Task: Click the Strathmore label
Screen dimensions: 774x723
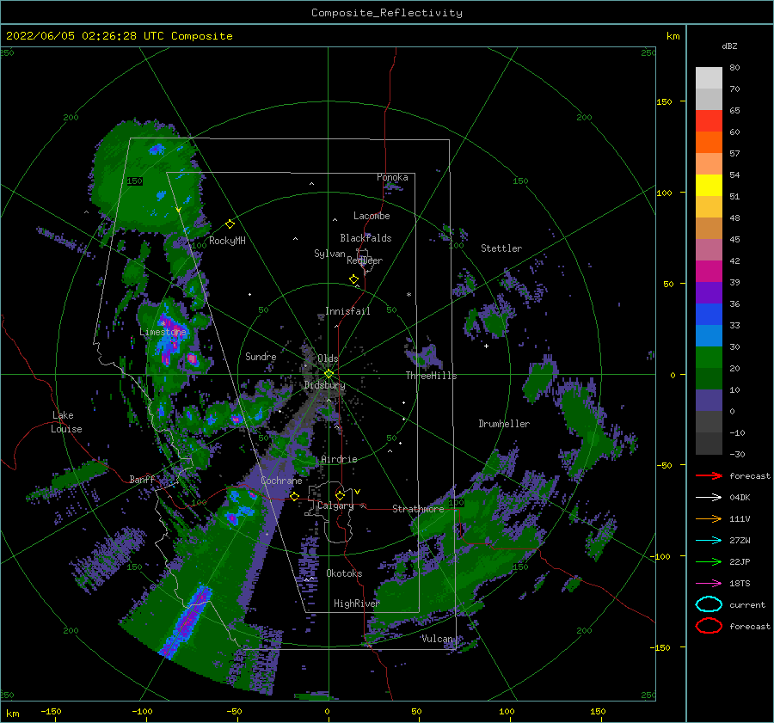Action: tap(418, 509)
